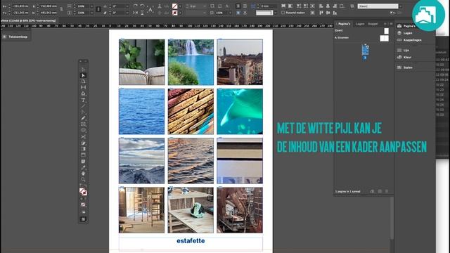The height and width of the screenshot is (253, 450).
Task: Open the Stalen panel from the dock
Action: point(405,67)
